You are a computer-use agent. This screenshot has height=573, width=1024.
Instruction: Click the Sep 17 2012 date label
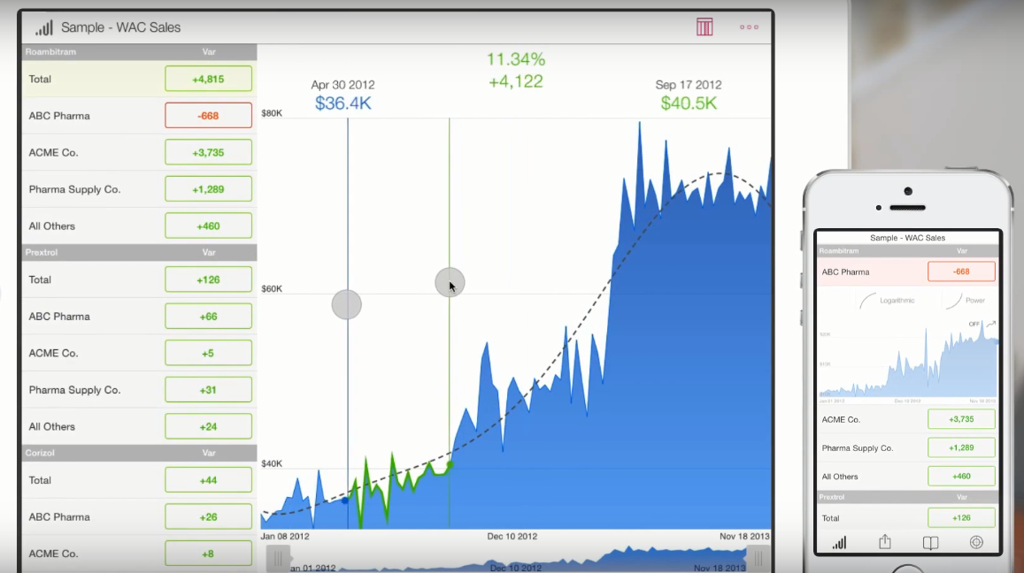[x=689, y=85]
